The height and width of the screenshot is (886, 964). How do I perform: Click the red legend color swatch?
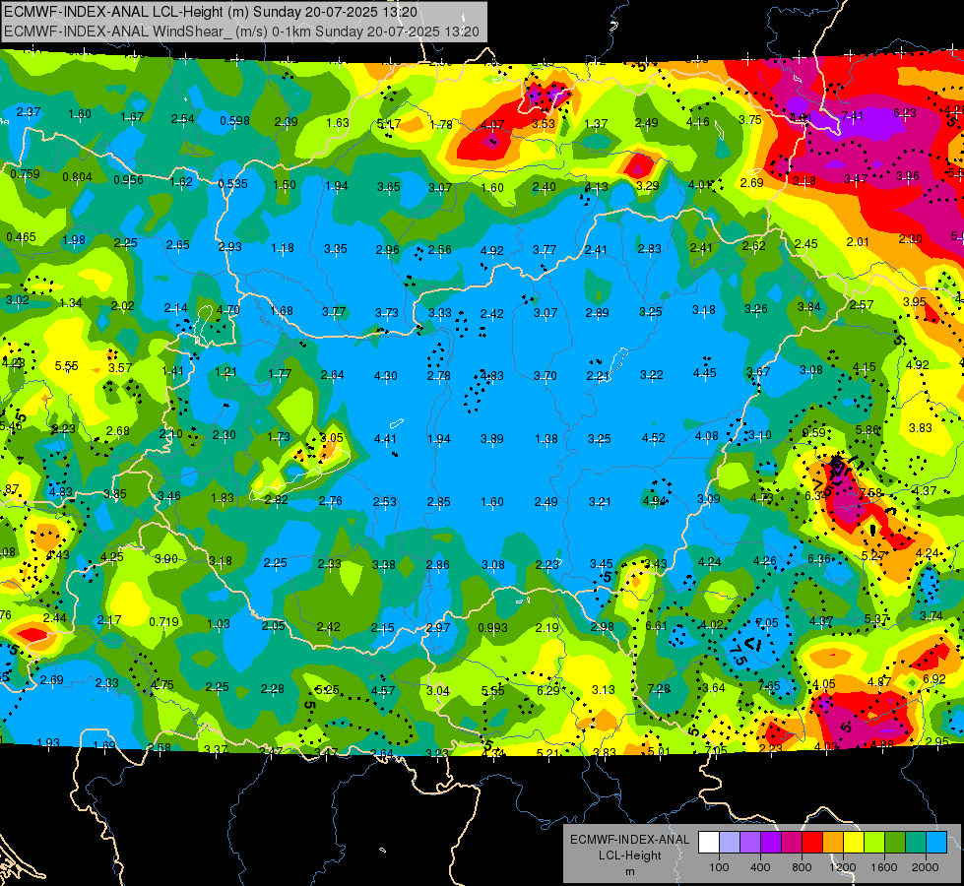click(x=812, y=842)
